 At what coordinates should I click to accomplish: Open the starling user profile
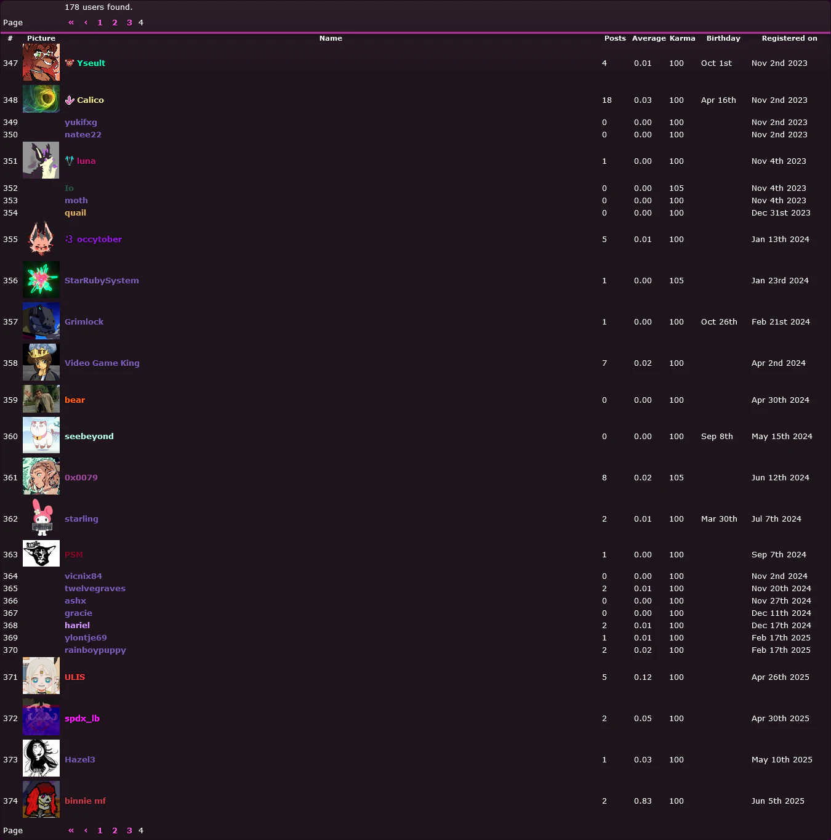81,519
